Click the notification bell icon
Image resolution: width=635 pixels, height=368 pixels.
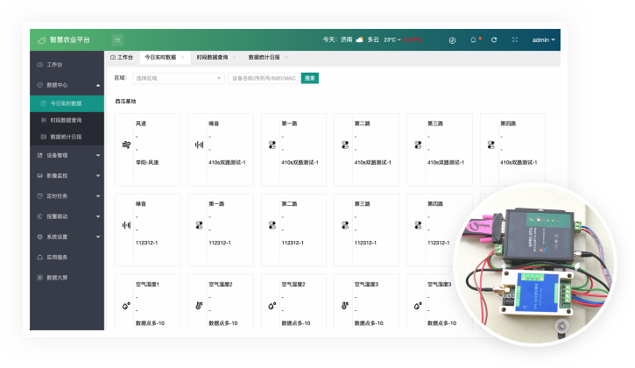pyautogui.click(x=474, y=39)
